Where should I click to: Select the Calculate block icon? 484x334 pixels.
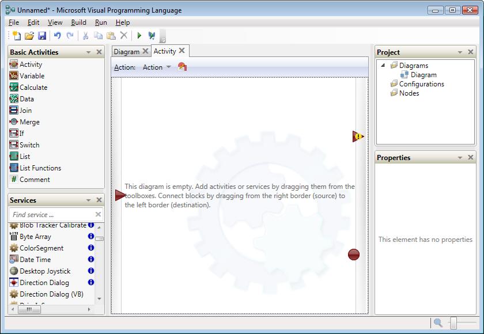tap(14, 88)
